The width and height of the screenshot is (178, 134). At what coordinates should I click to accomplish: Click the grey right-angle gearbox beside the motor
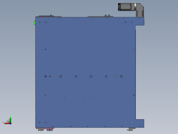click(140, 10)
